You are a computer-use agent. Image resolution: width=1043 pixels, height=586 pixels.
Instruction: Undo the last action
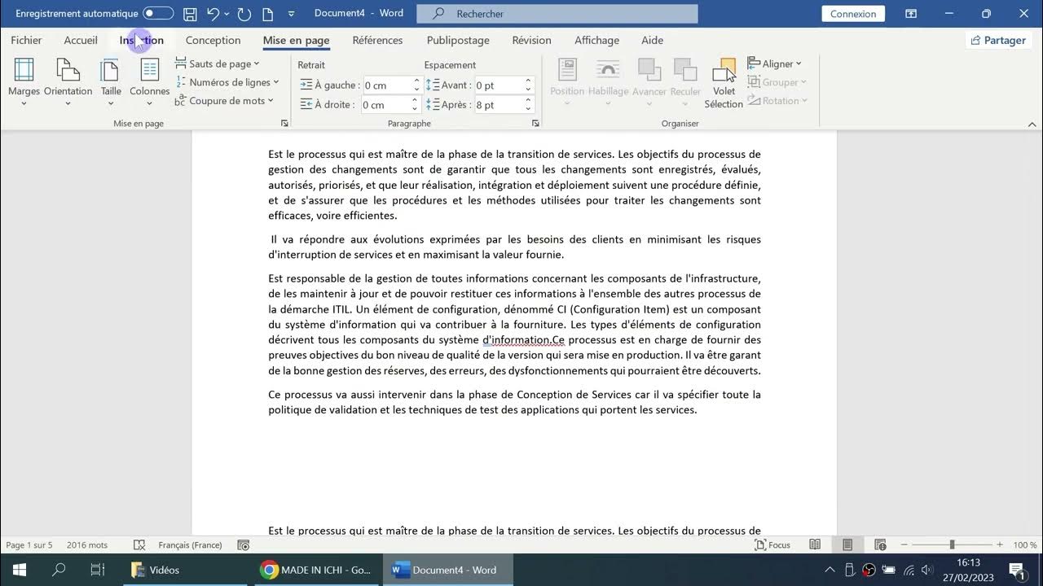(213, 14)
